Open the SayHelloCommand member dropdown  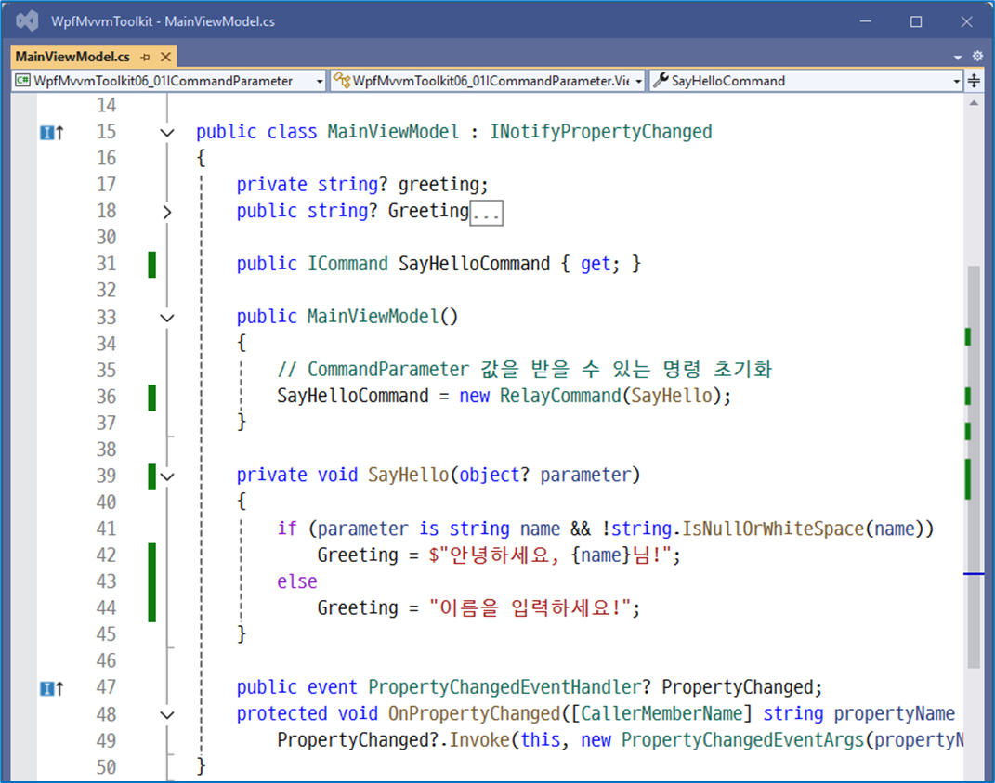click(805, 81)
